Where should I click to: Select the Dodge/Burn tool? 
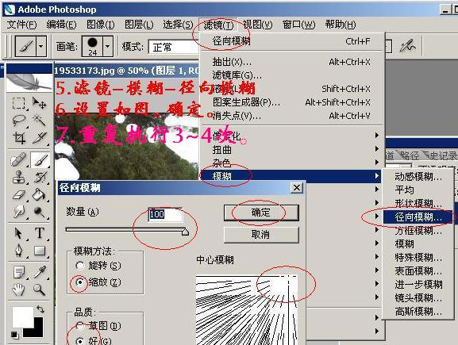40,212
